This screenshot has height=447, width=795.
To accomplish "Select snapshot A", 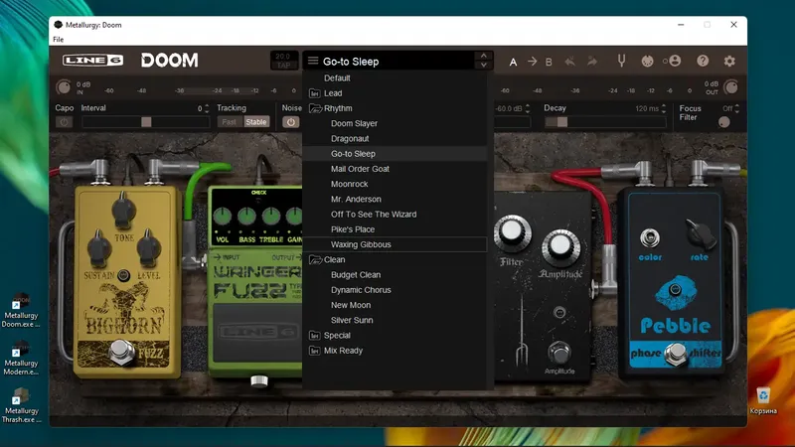I will tap(513, 62).
